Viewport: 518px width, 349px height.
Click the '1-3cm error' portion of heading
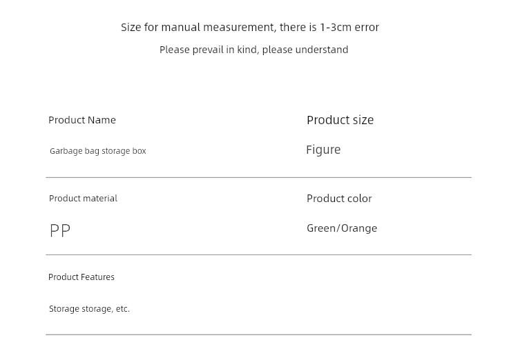point(349,28)
